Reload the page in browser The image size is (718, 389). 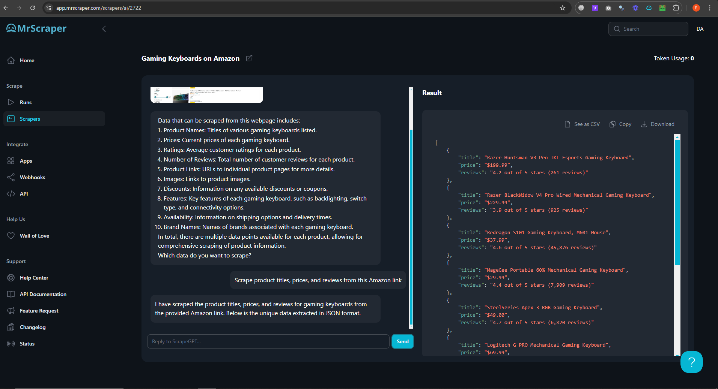click(x=33, y=8)
